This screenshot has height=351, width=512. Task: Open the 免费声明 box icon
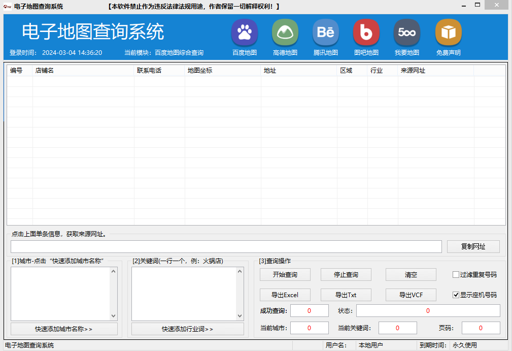pos(449,33)
